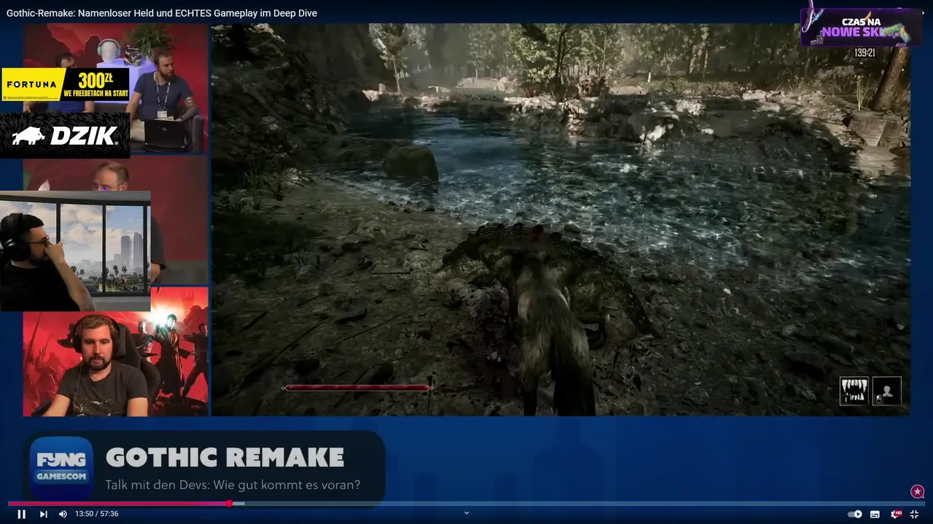
Task: Exit fullscreen mode
Action: coord(914,514)
